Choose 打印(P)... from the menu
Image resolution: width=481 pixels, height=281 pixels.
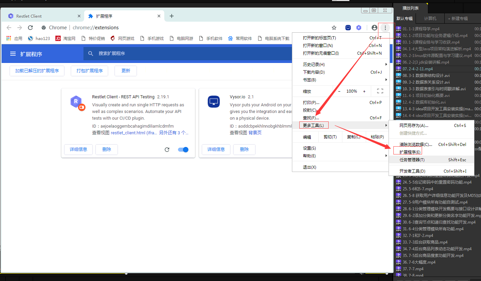click(341, 102)
